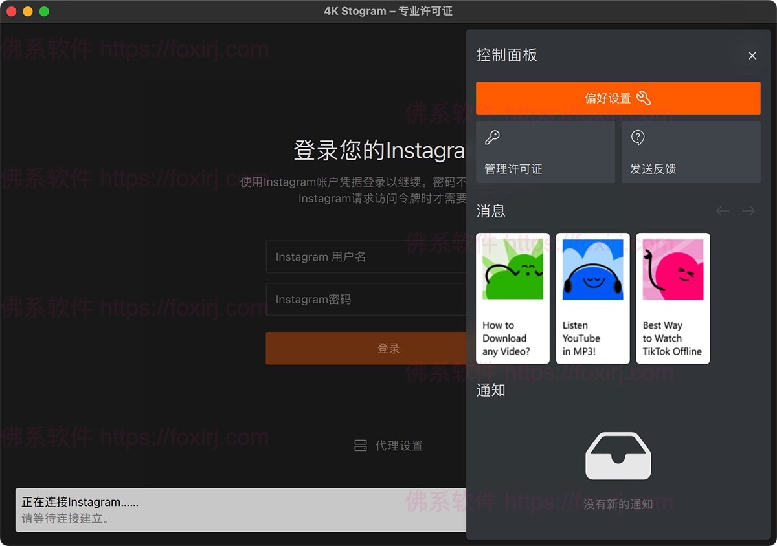
Task: Click the question mark icon for 发送反馈
Action: (638, 137)
